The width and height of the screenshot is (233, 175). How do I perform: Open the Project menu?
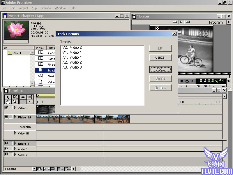[x=23, y=8]
